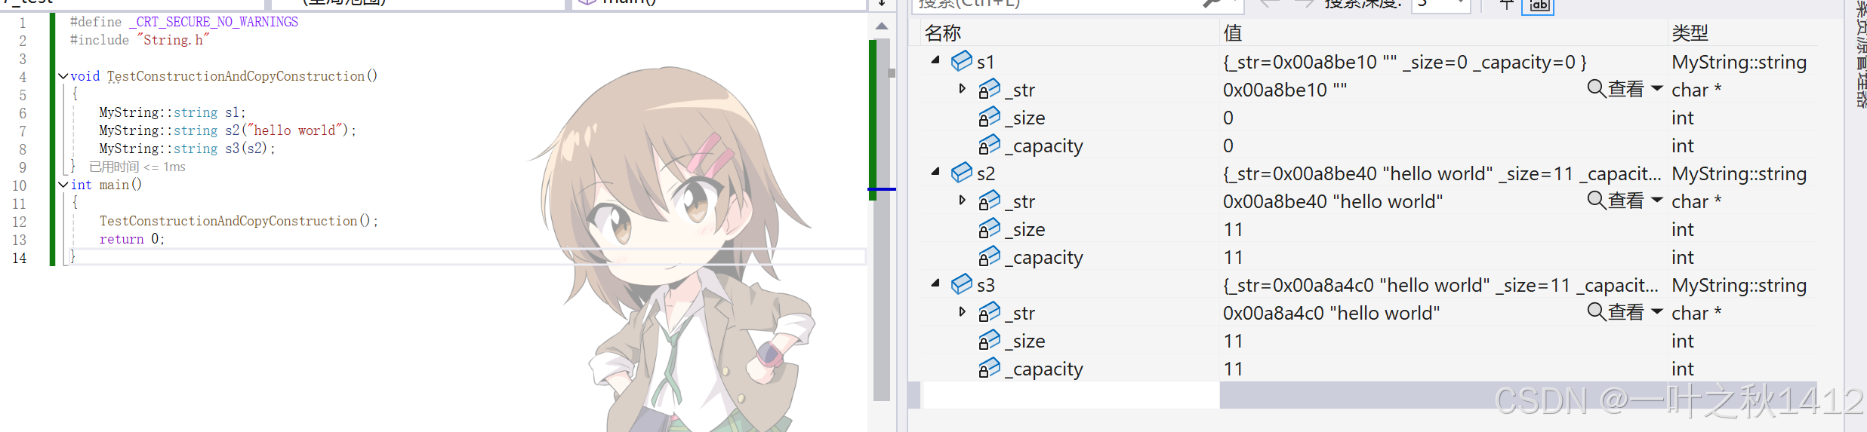Expand the _str pointer under s2
The height and width of the screenshot is (432, 1867).
(x=962, y=200)
